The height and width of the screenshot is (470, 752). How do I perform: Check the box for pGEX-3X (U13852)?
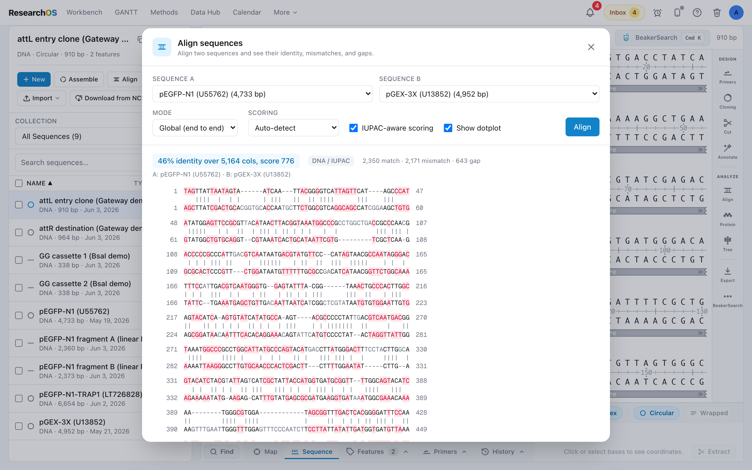point(19,426)
